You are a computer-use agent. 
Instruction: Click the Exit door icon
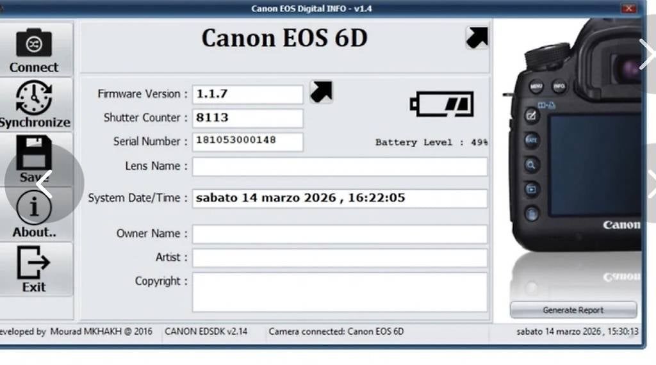tap(33, 262)
